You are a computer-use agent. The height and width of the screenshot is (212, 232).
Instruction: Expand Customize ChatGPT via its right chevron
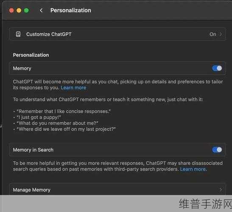click(x=221, y=34)
